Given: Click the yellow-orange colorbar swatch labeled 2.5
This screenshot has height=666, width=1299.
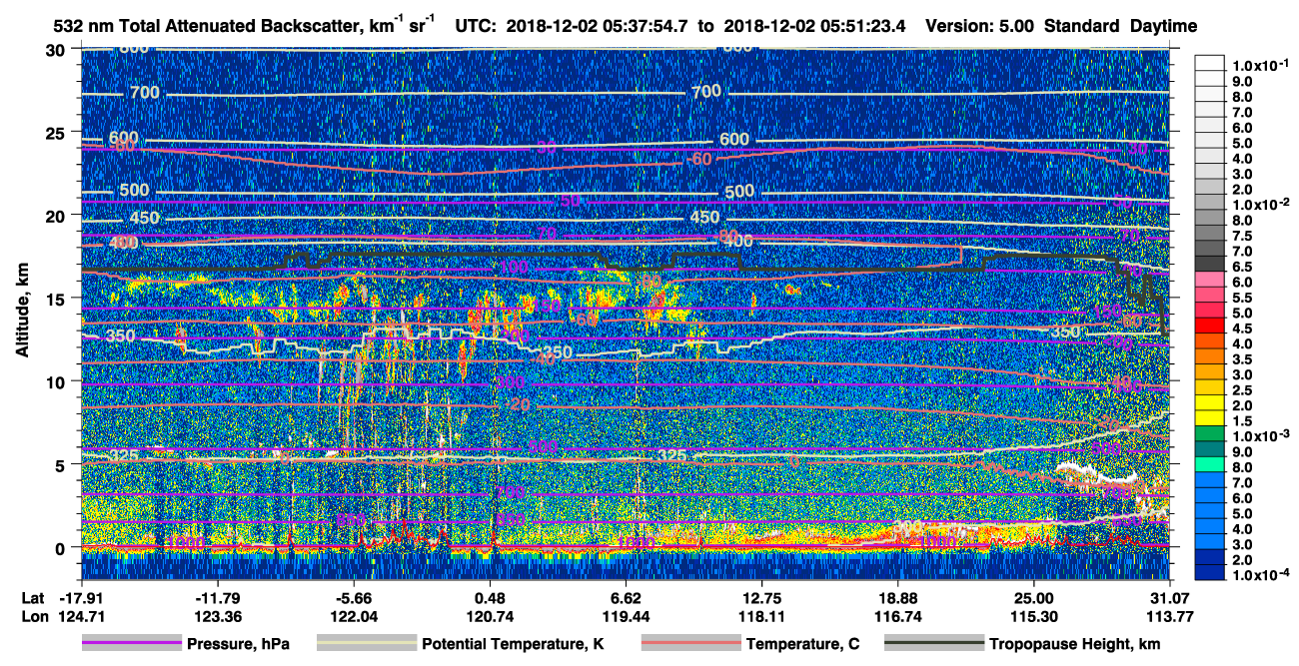Looking at the screenshot, I should pyautogui.click(x=1210, y=387).
